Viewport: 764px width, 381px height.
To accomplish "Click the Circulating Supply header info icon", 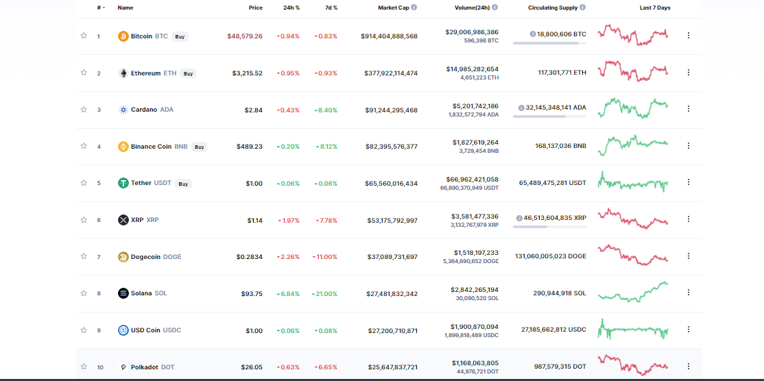I will point(583,8).
